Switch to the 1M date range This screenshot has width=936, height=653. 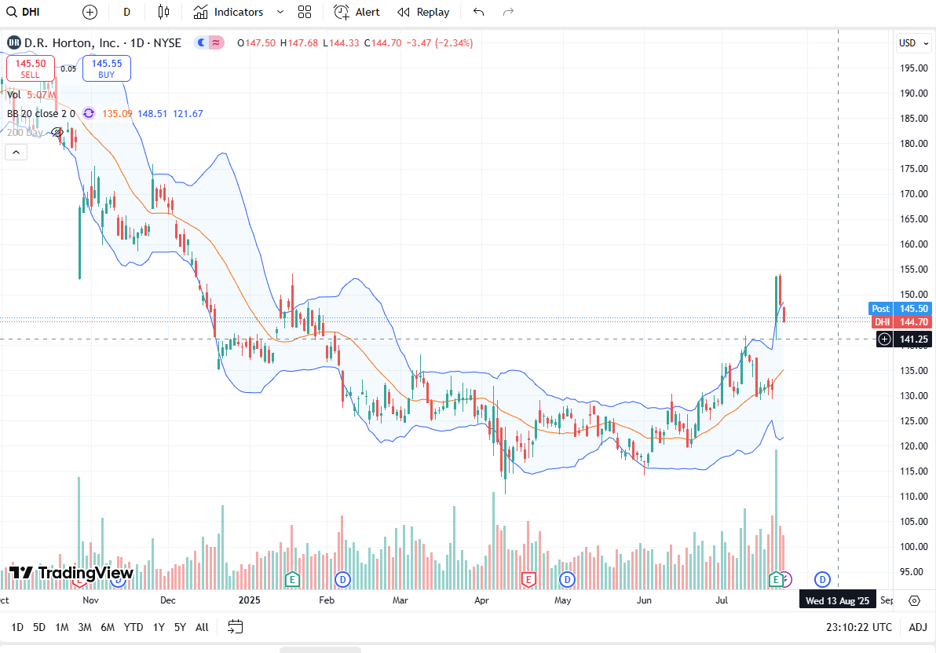[61, 627]
